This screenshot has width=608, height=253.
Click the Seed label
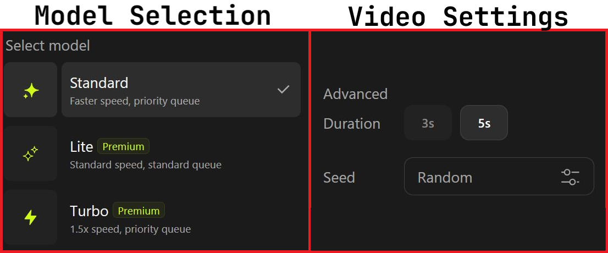tap(339, 178)
